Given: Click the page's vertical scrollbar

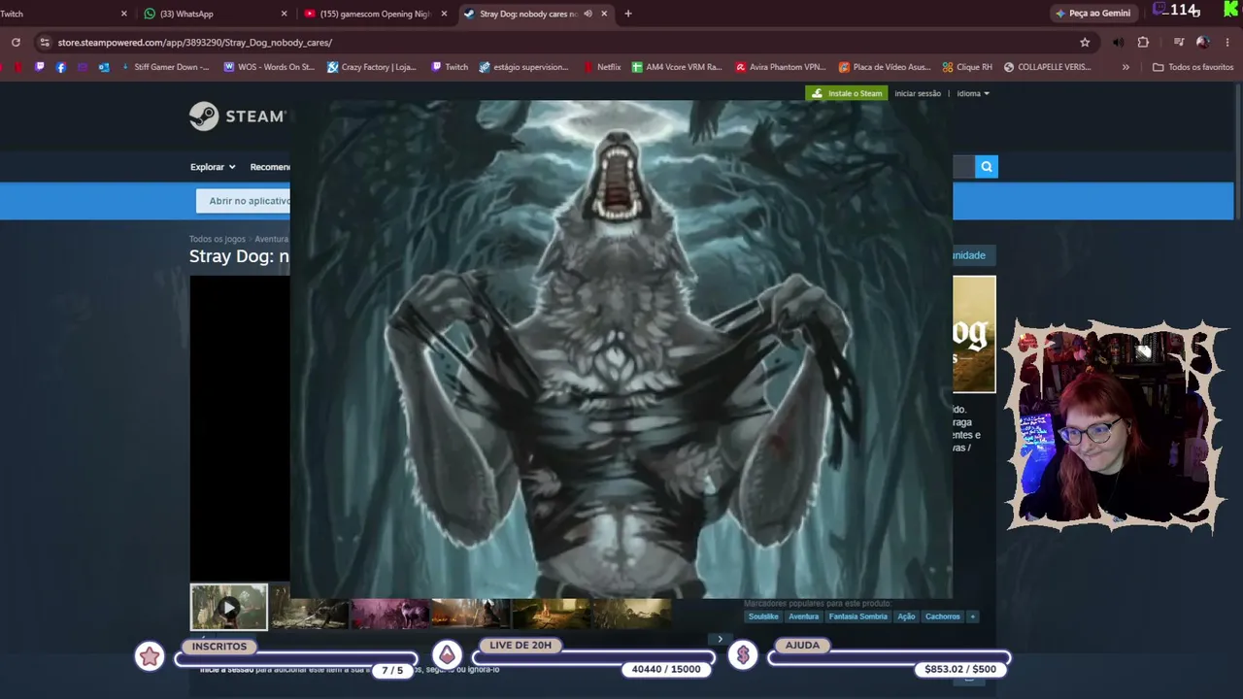Looking at the screenshot, I should click(x=1238, y=150).
